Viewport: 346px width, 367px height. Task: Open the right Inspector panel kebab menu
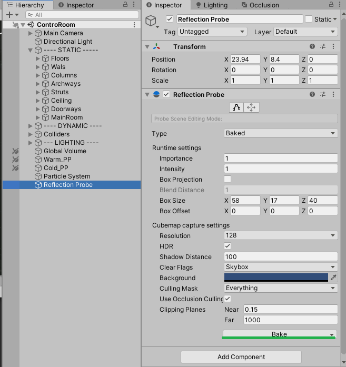340,4
